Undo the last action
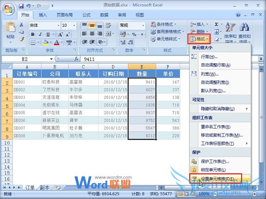The height and width of the screenshot is (199, 266). coord(28,6)
